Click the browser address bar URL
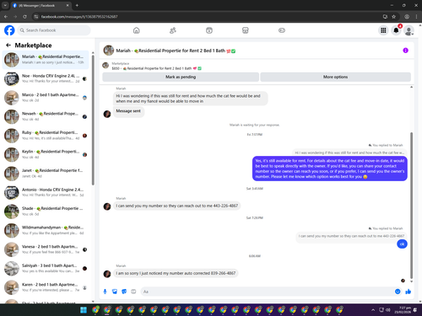This screenshot has width=422, height=316. (x=79, y=17)
